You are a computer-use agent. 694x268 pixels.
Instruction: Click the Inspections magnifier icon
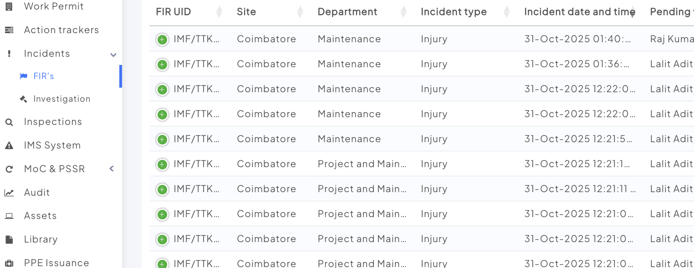(x=9, y=122)
